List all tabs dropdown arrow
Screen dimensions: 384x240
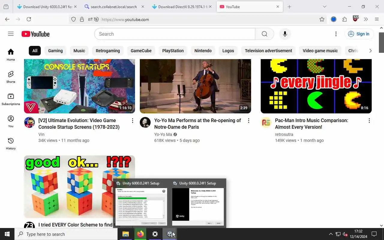324,7
